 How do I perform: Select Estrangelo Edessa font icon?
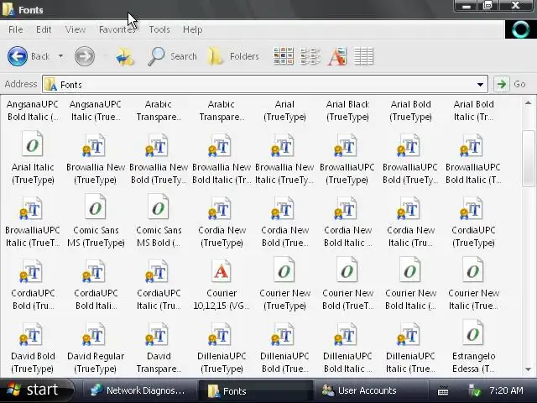(473, 333)
